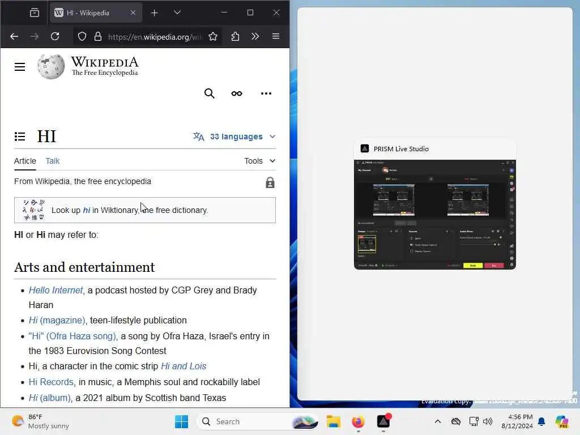The image size is (580, 435).
Task: Click the Wikipedia globe logo
Action: tap(50, 67)
